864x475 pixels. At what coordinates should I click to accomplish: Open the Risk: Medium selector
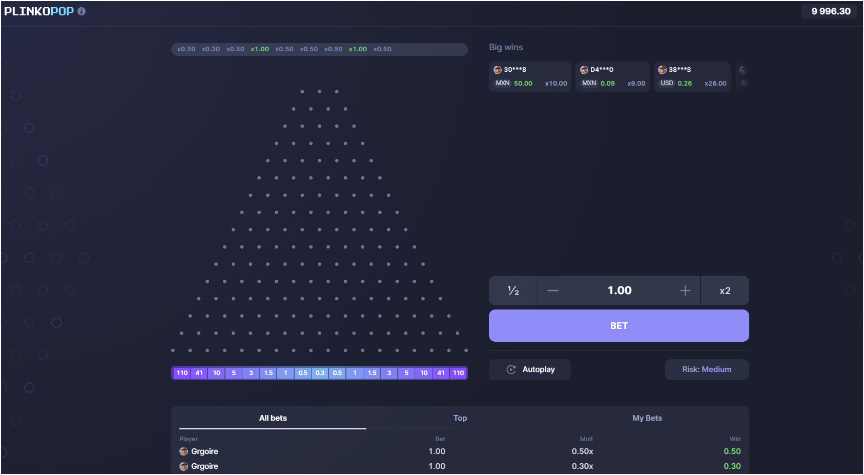click(x=707, y=369)
